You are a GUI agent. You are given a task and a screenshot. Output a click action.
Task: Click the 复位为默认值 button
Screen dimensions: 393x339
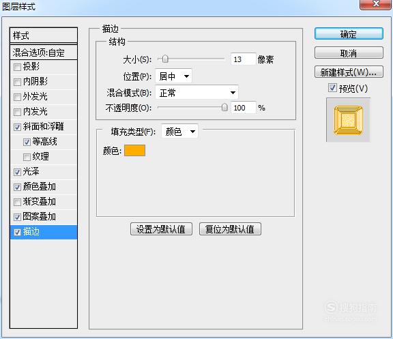tap(230, 229)
